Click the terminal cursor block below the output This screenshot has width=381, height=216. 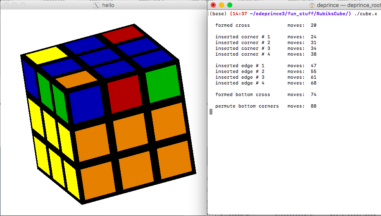tap(211, 112)
